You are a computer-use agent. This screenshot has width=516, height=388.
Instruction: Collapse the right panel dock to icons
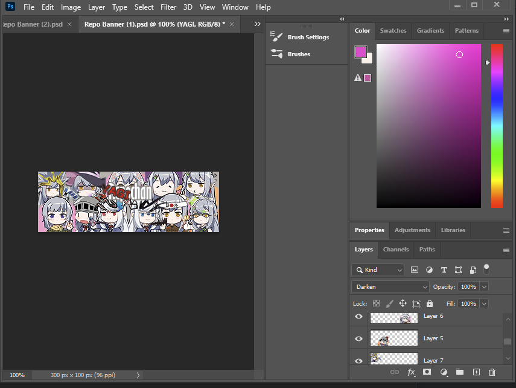pos(506,19)
